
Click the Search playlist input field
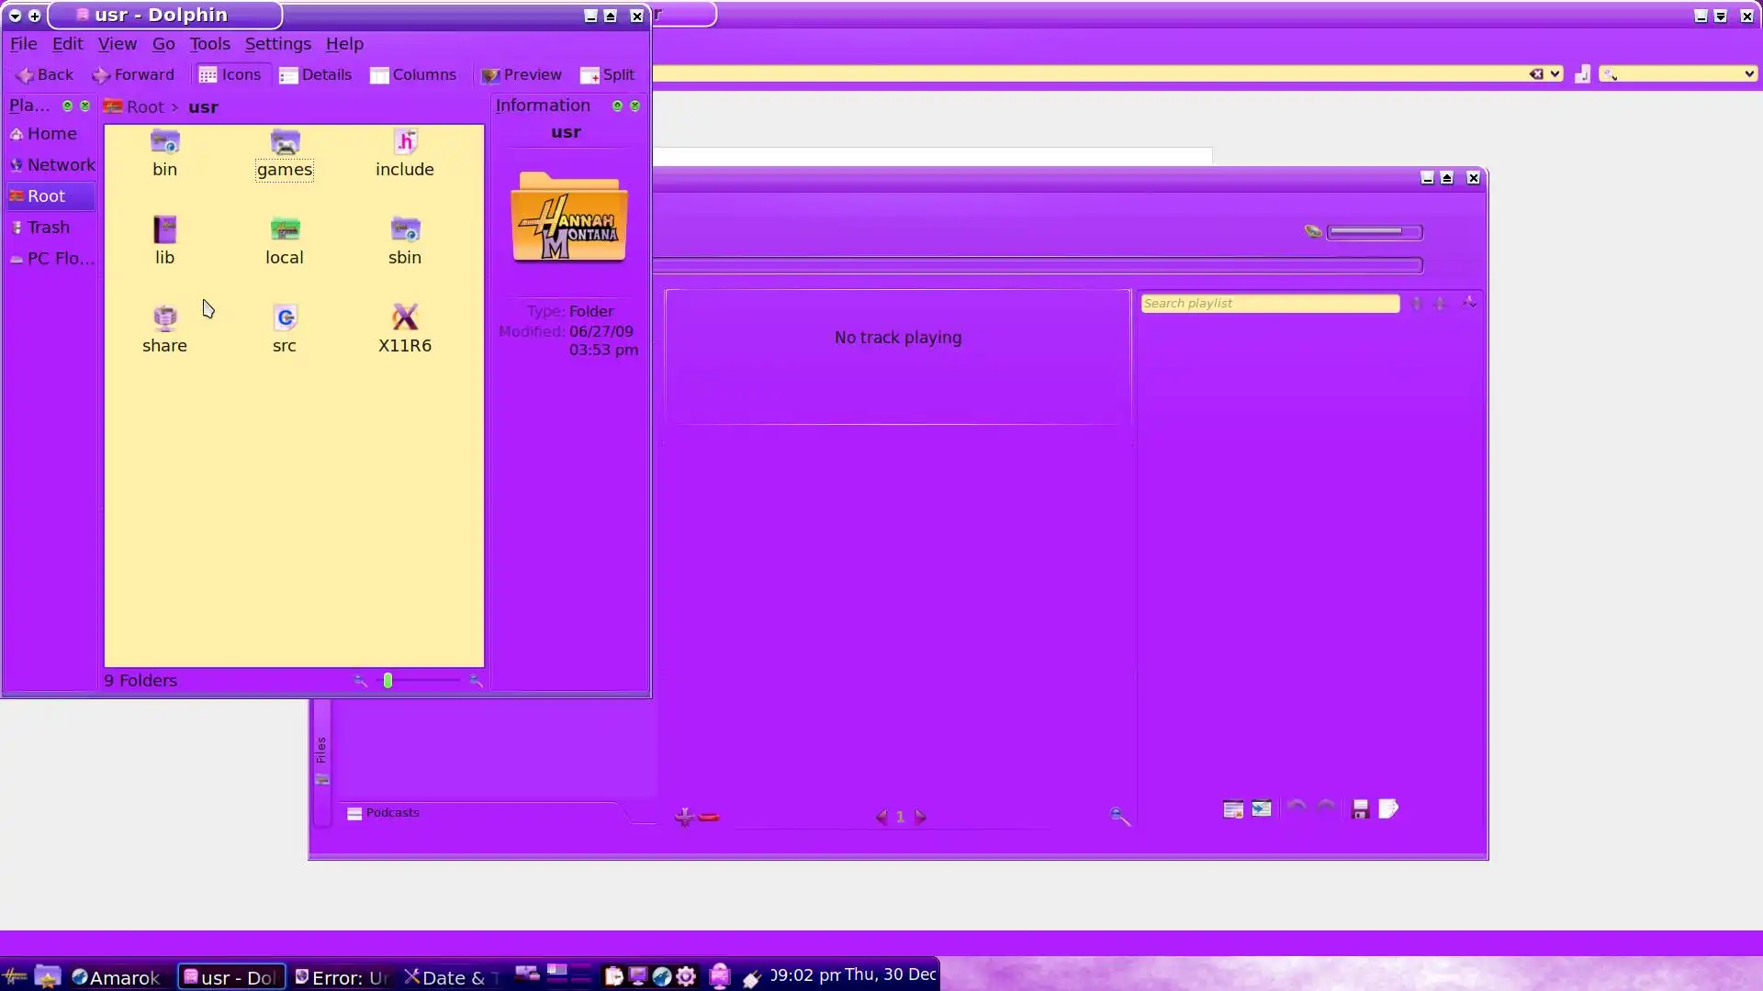[x=1269, y=304]
